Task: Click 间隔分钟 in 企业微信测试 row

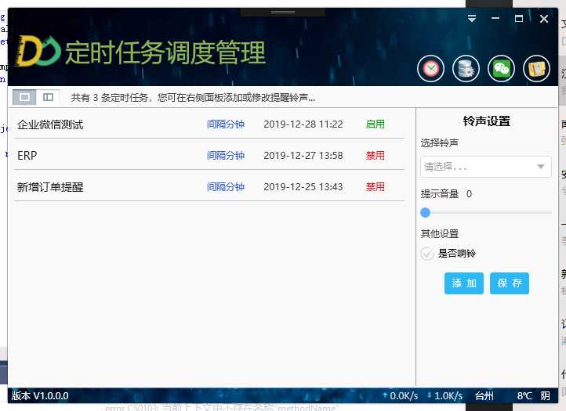Action: coord(226,124)
